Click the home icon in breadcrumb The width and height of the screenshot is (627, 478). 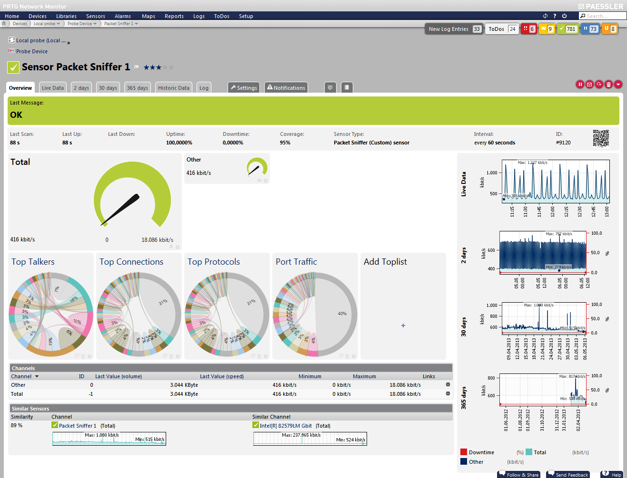(4, 23)
